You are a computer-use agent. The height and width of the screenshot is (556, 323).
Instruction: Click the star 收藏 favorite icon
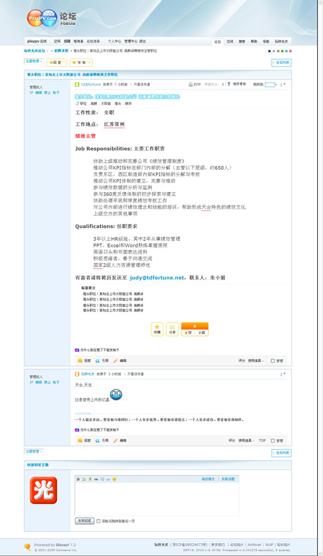(157, 329)
